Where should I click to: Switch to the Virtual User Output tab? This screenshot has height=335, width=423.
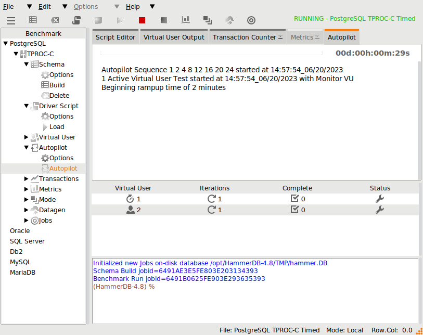coord(174,37)
